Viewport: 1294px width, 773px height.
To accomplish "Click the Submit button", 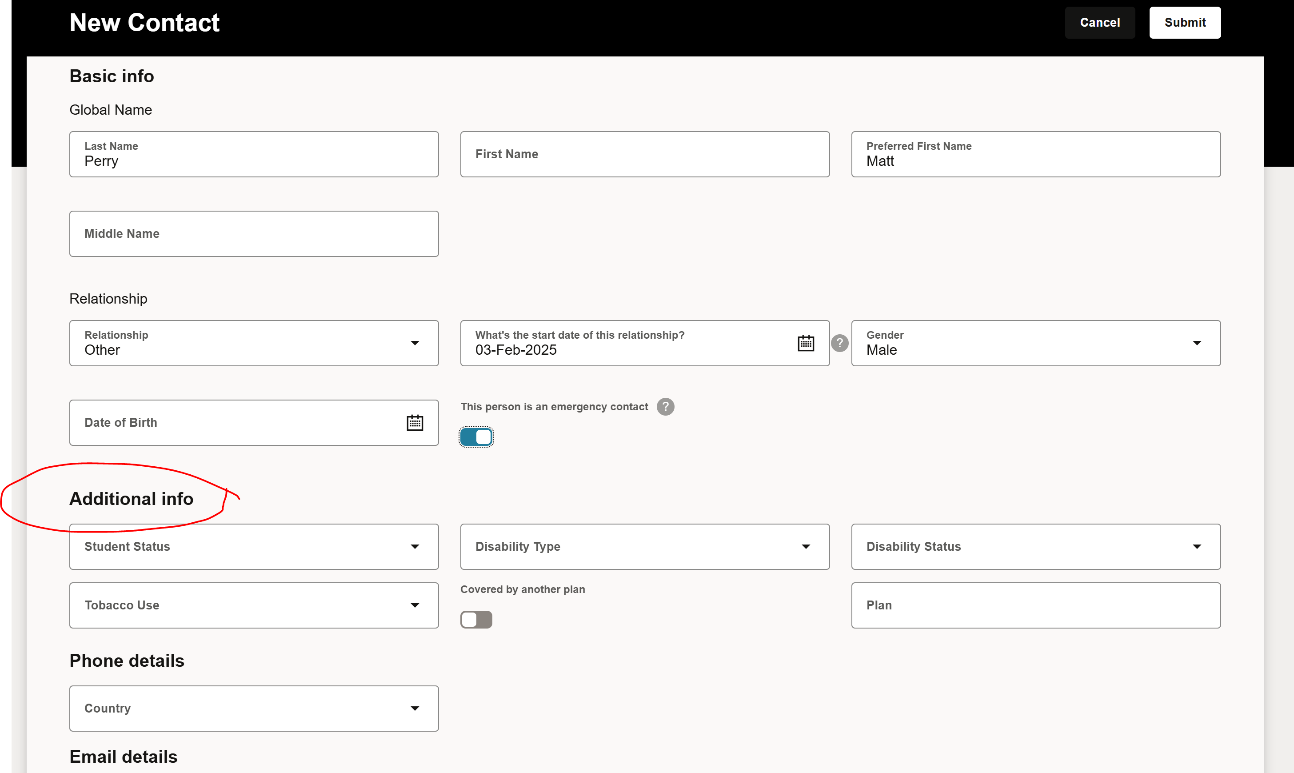I will click(1185, 22).
